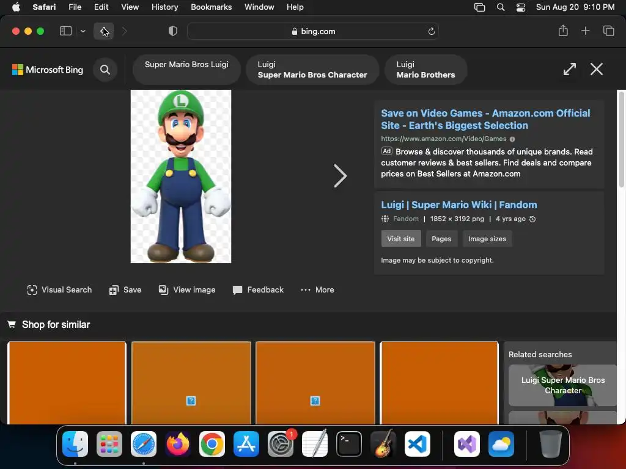This screenshot has width=626, height=469.
Task: Open Control Center in menu bar
Action: pos(521,7)
